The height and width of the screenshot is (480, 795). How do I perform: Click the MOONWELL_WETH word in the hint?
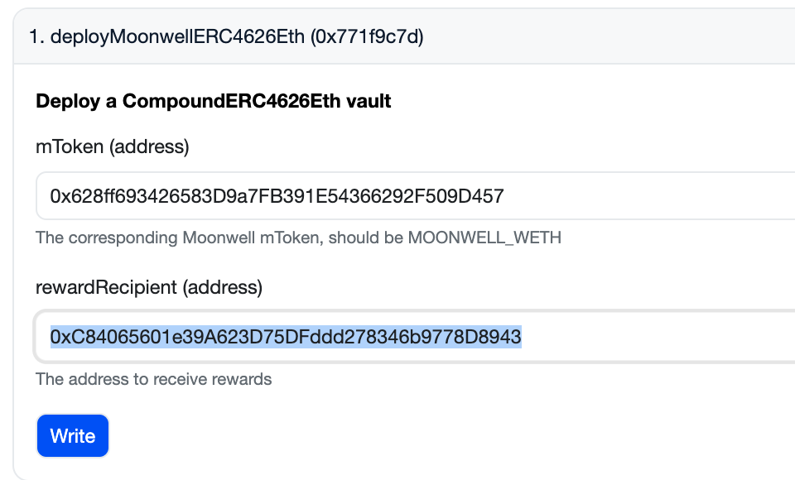tap(484, 238)
